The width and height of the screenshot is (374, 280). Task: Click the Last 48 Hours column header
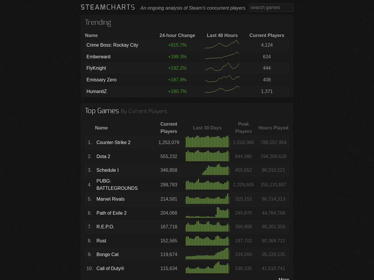tap(222, 35)
